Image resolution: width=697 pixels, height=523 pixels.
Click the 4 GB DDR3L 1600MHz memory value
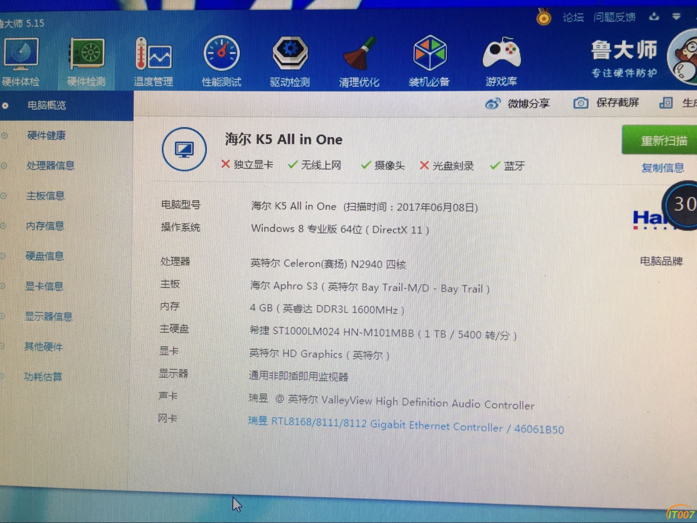tap(327, 309)
